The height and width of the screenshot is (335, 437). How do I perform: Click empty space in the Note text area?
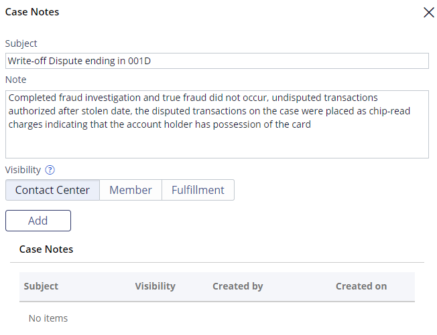coord(217,144)
